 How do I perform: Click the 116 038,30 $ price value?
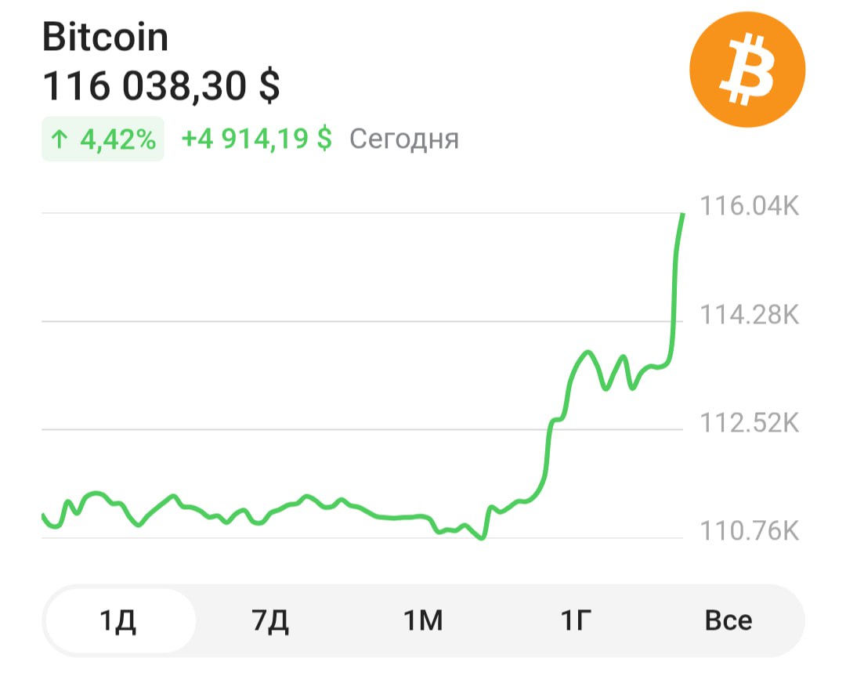coord(161,86)
